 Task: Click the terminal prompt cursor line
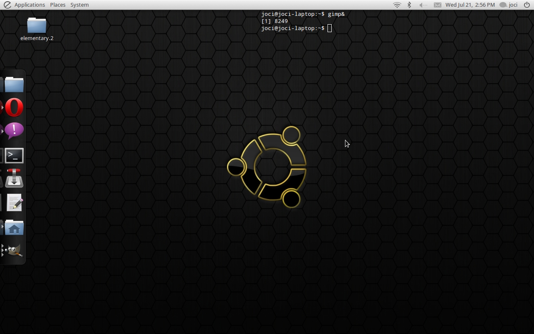(296, 28)
